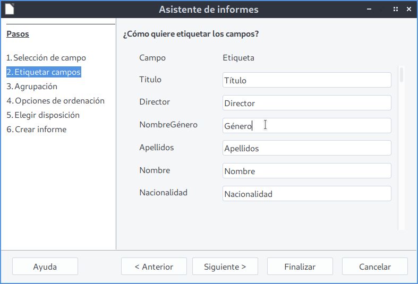
Task: Click the document icon in the title bar
Action: pos(10,9)
